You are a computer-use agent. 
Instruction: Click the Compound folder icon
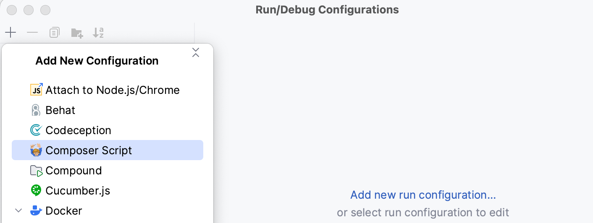tap(37, 171)
